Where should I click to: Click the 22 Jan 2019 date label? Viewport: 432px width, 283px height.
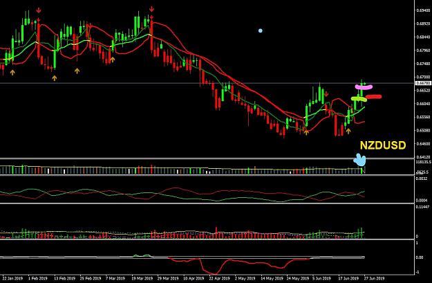[13, 278]
